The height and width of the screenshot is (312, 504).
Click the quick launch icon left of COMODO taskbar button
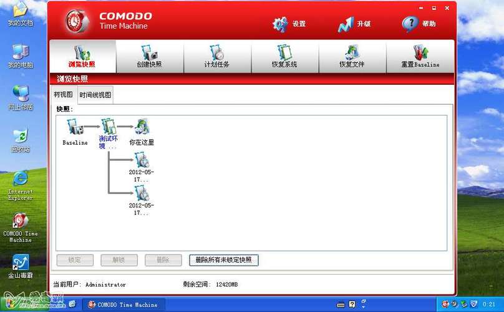click(72, 304)
